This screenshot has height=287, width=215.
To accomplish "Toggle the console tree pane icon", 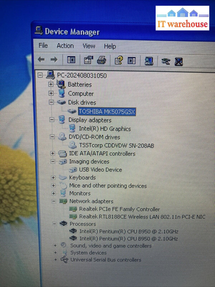I will 71,60.
